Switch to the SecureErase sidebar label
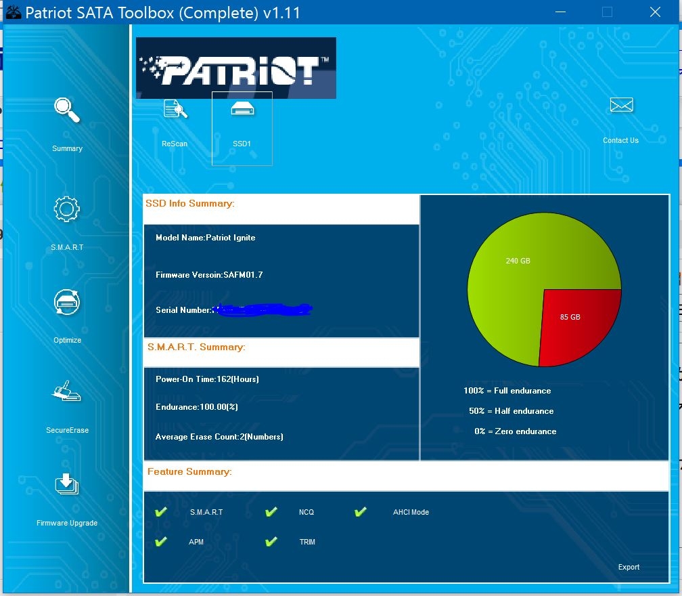 point(67,430)
